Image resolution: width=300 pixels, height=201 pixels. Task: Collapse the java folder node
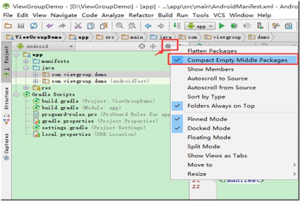pyautogui.click(x=26, y=68)
